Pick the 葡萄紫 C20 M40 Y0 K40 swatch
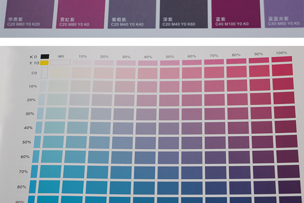Viewport: 304px width, 203px height. [x=132, y=14]
